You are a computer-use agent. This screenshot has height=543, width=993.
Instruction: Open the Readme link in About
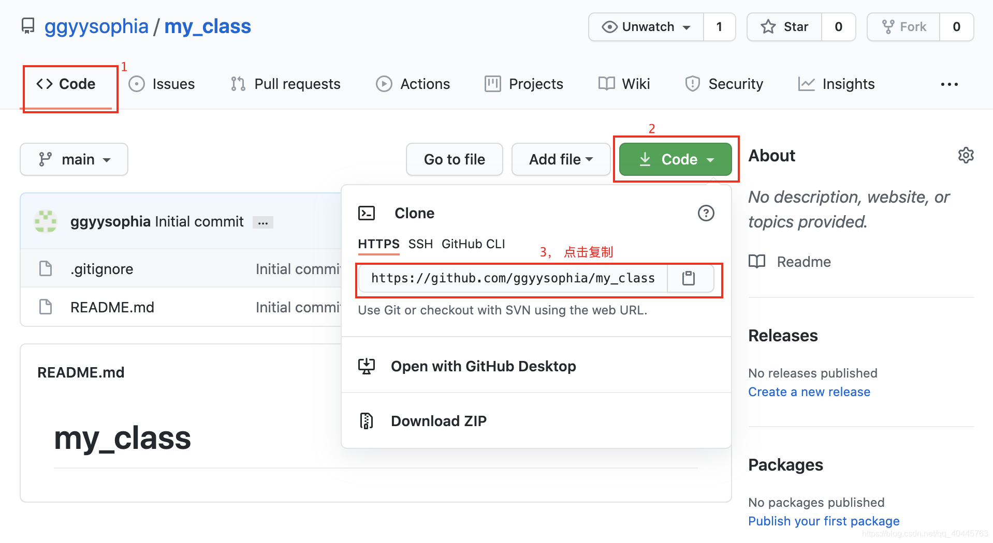click(x=804, y=262)
